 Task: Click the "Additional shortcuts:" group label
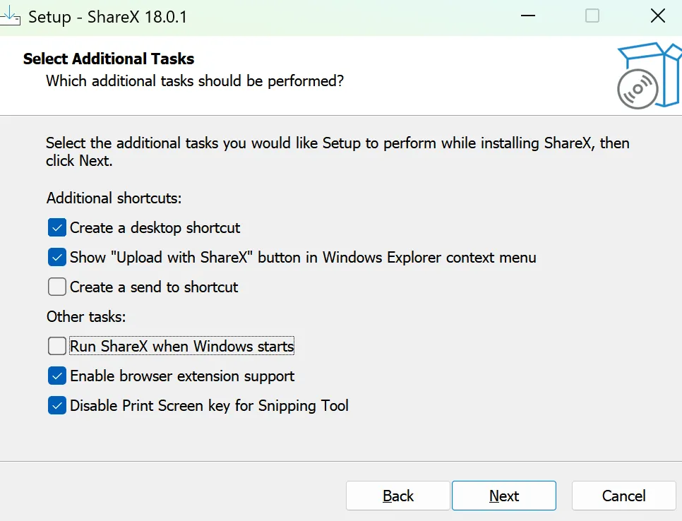coord(114,198)
